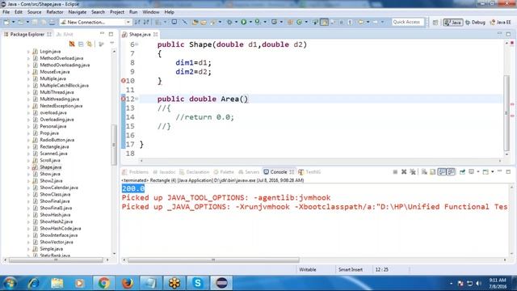This screenshot has width=517, height=291.
Task: Click the Open Perspective icon
Action: (435, 23)
